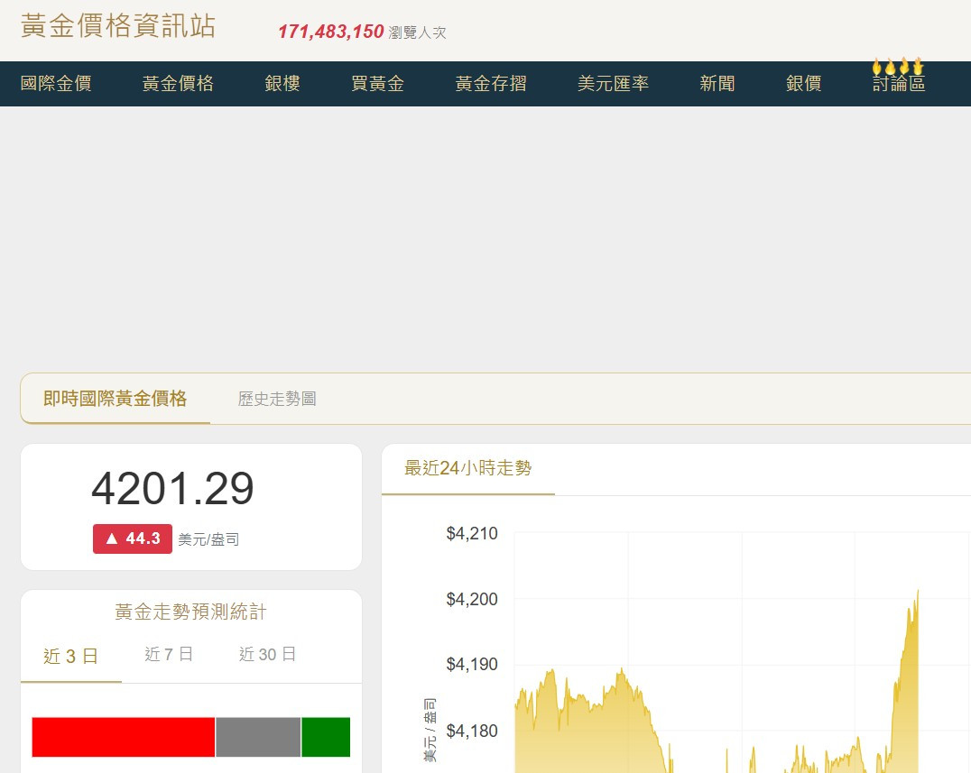Switch forecast to 近 7 日
The width and height of the screenshot is (971, 773).
tap(169, 655)
